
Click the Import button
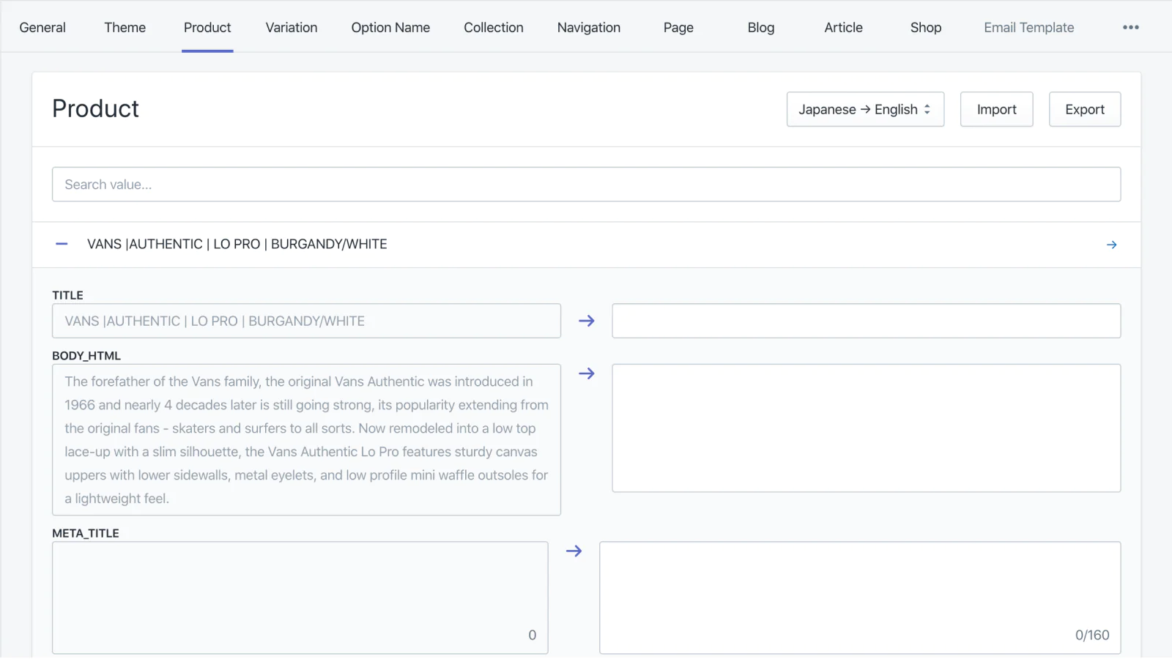[x=996, y=109]
